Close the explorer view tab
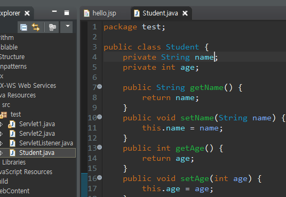The width and height of the screenshot is (286, 197). [27, 13]
